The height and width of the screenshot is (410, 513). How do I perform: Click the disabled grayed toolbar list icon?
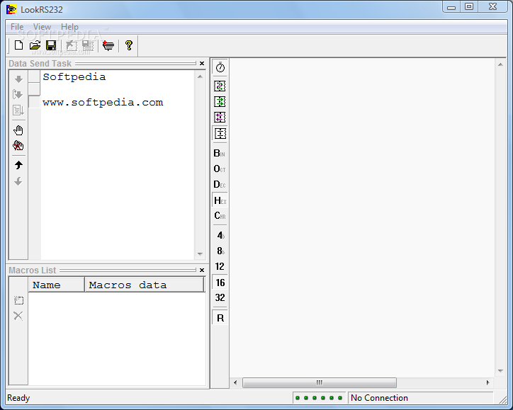(x=88, y=45)
